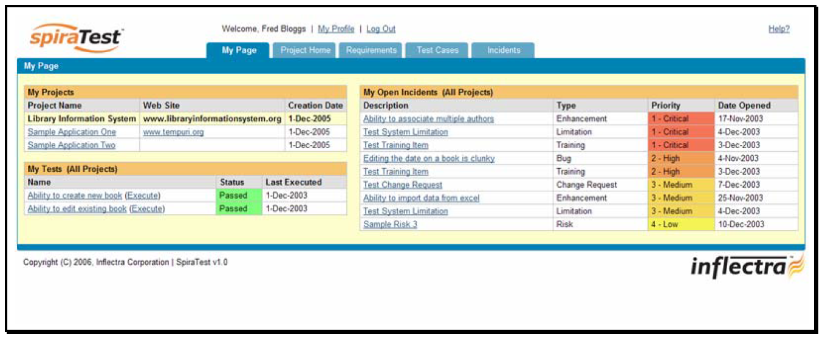Go to the Requirements tab
Viewport: 825px width, 337px height.
click(x=371, y=50)
